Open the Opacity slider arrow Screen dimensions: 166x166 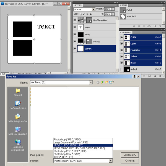113,9
